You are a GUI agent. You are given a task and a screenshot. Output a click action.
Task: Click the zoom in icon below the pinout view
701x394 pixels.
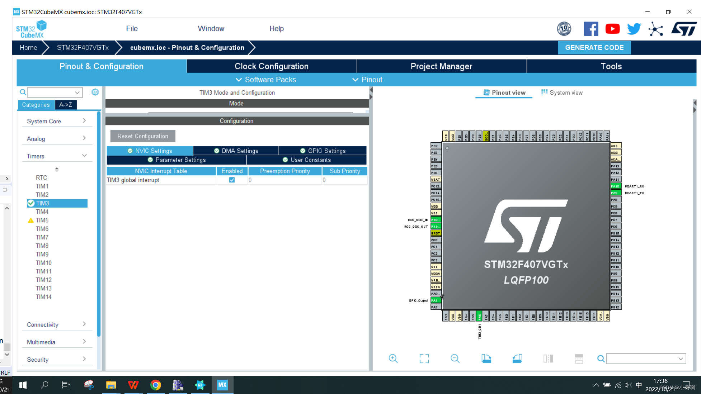pyautogui.click(x=393, y=359)
